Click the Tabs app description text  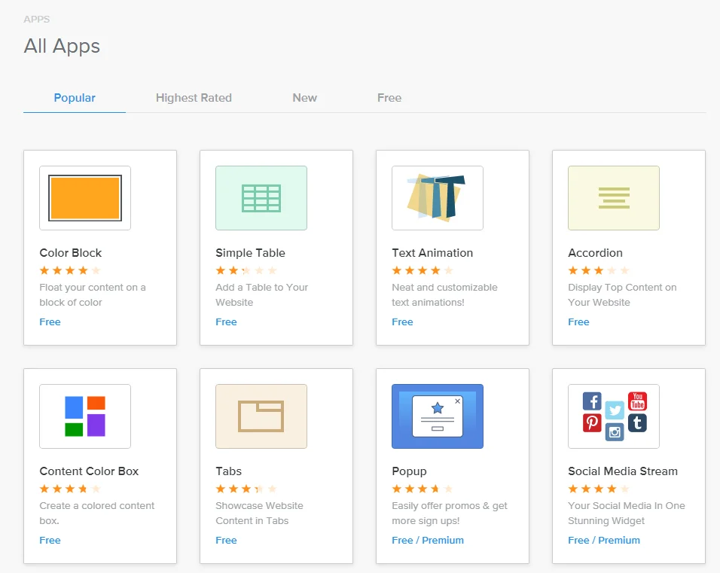[x=259, y=513]
